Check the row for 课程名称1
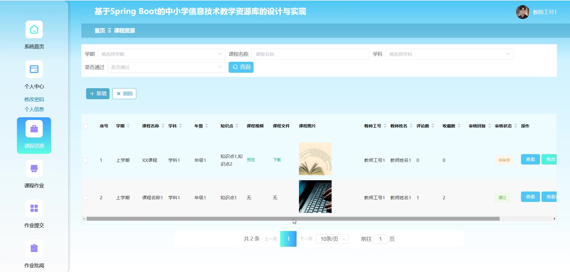Image resolution: width=570 pixels, height=272 pixels. [x=86, y=198]
